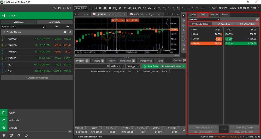Screen dimensions: 261x139
Task: Open the History tab
Action: 112,61
